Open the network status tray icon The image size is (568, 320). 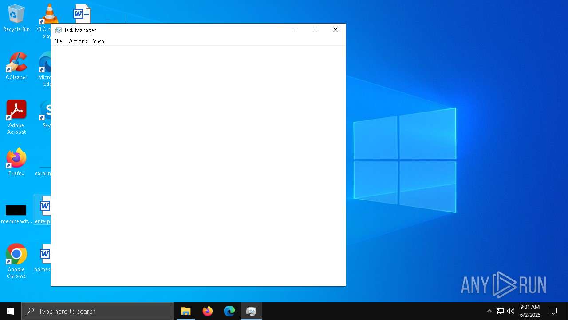coord(500,311)
